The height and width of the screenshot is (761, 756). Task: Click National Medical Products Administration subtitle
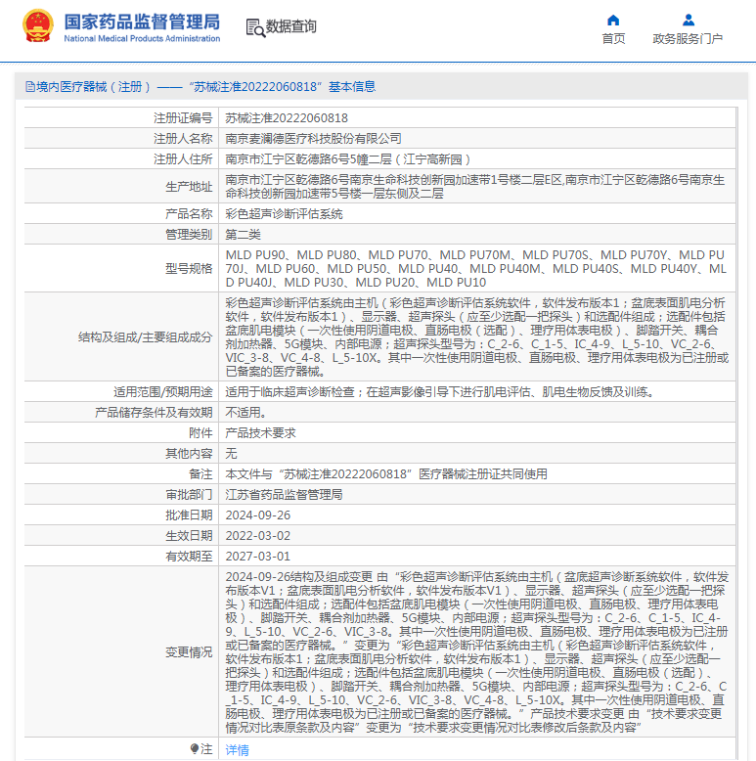tap(142, 38)
